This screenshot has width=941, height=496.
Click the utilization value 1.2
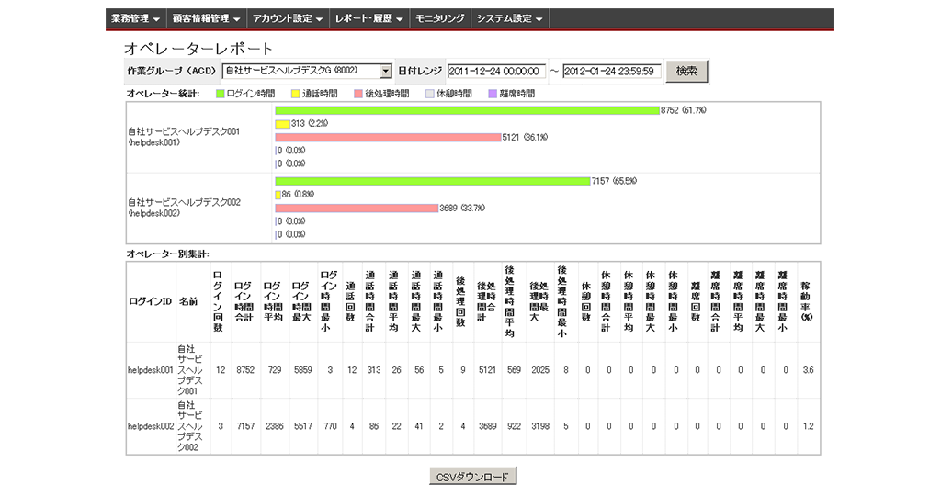809,426
